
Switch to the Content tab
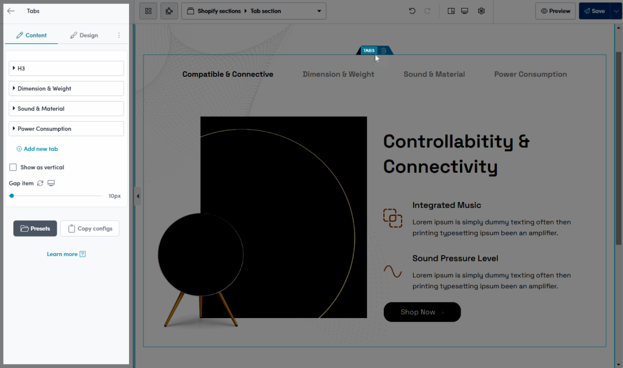32,35
